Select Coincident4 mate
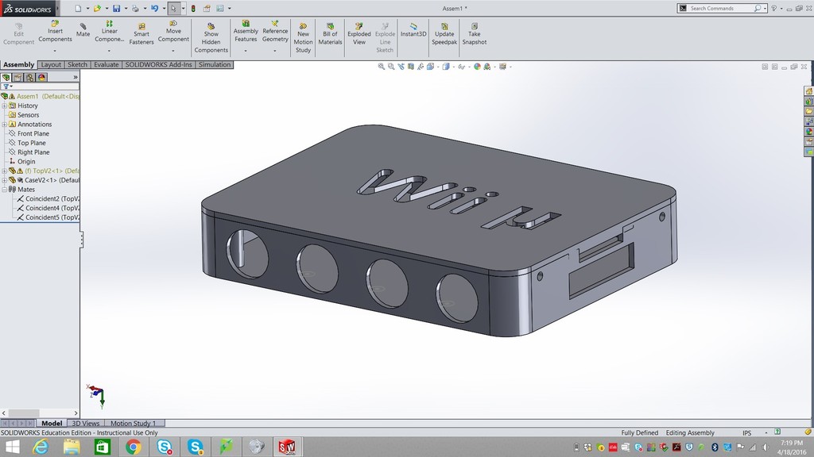Image resolution: width=814 pixels, height=457 pixels. (x=48, y=209)
